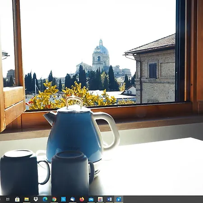
Task: Select the highlighted blue play-button app
Action: [119, 199]
